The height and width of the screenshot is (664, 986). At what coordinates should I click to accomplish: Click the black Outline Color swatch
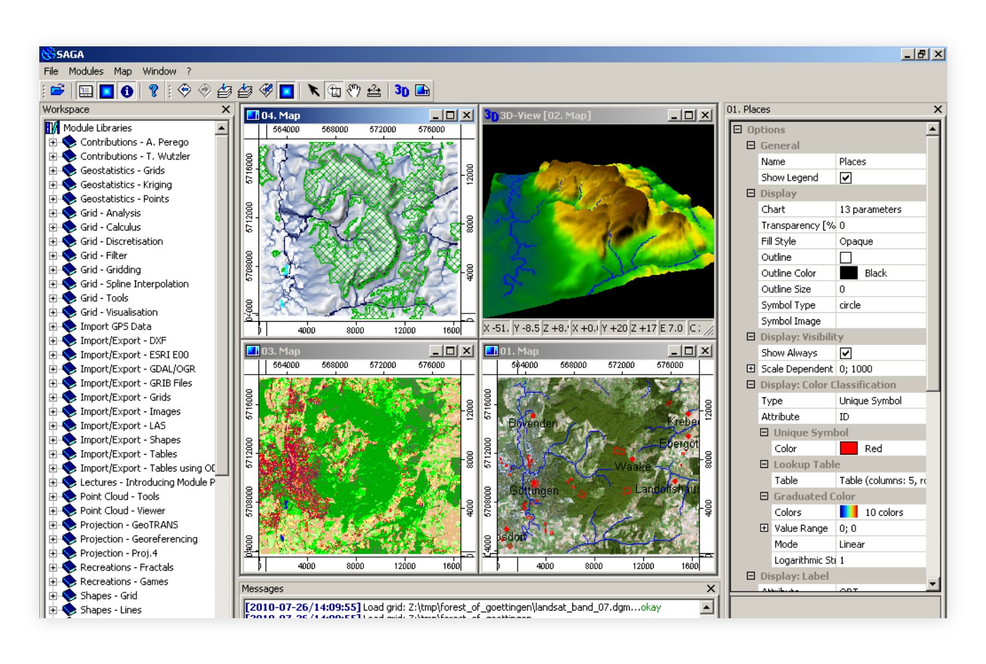[x=849, y=273]
